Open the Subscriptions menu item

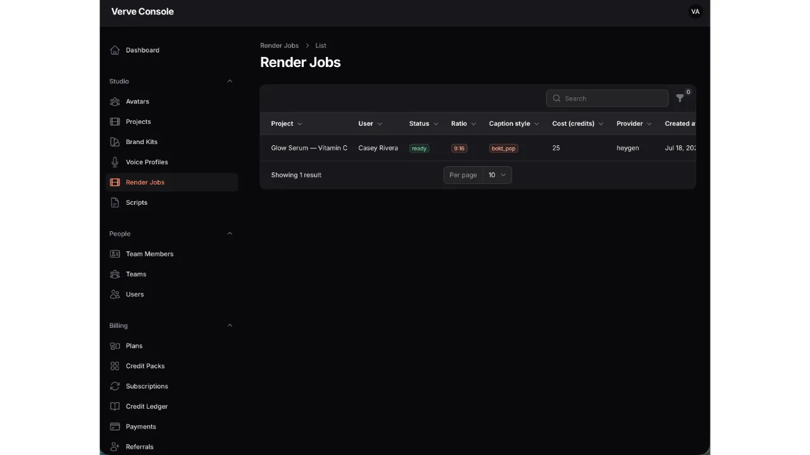pyautogui.click(x=172, y=386)
